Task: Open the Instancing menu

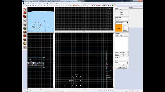Action: pos(45,3)
